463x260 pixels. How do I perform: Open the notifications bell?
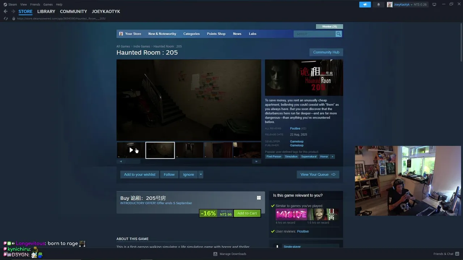coord(379,4)
